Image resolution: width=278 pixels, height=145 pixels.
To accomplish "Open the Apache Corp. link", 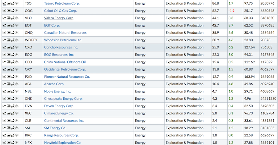I will tap(54, 84).
